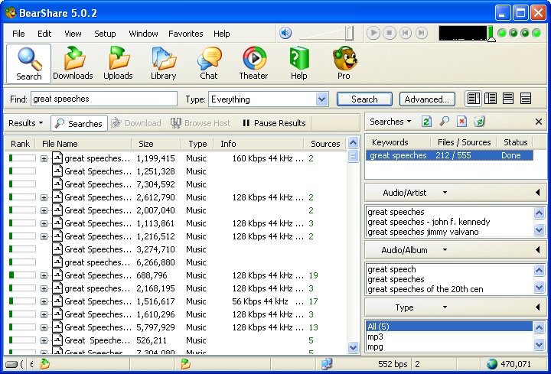551x374 pixels.
Task: Open the Library view
Action: [164, 63]
